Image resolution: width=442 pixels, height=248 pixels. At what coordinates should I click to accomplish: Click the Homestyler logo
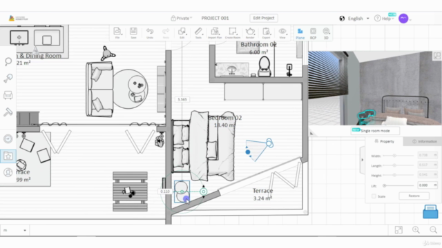(19, 19)
